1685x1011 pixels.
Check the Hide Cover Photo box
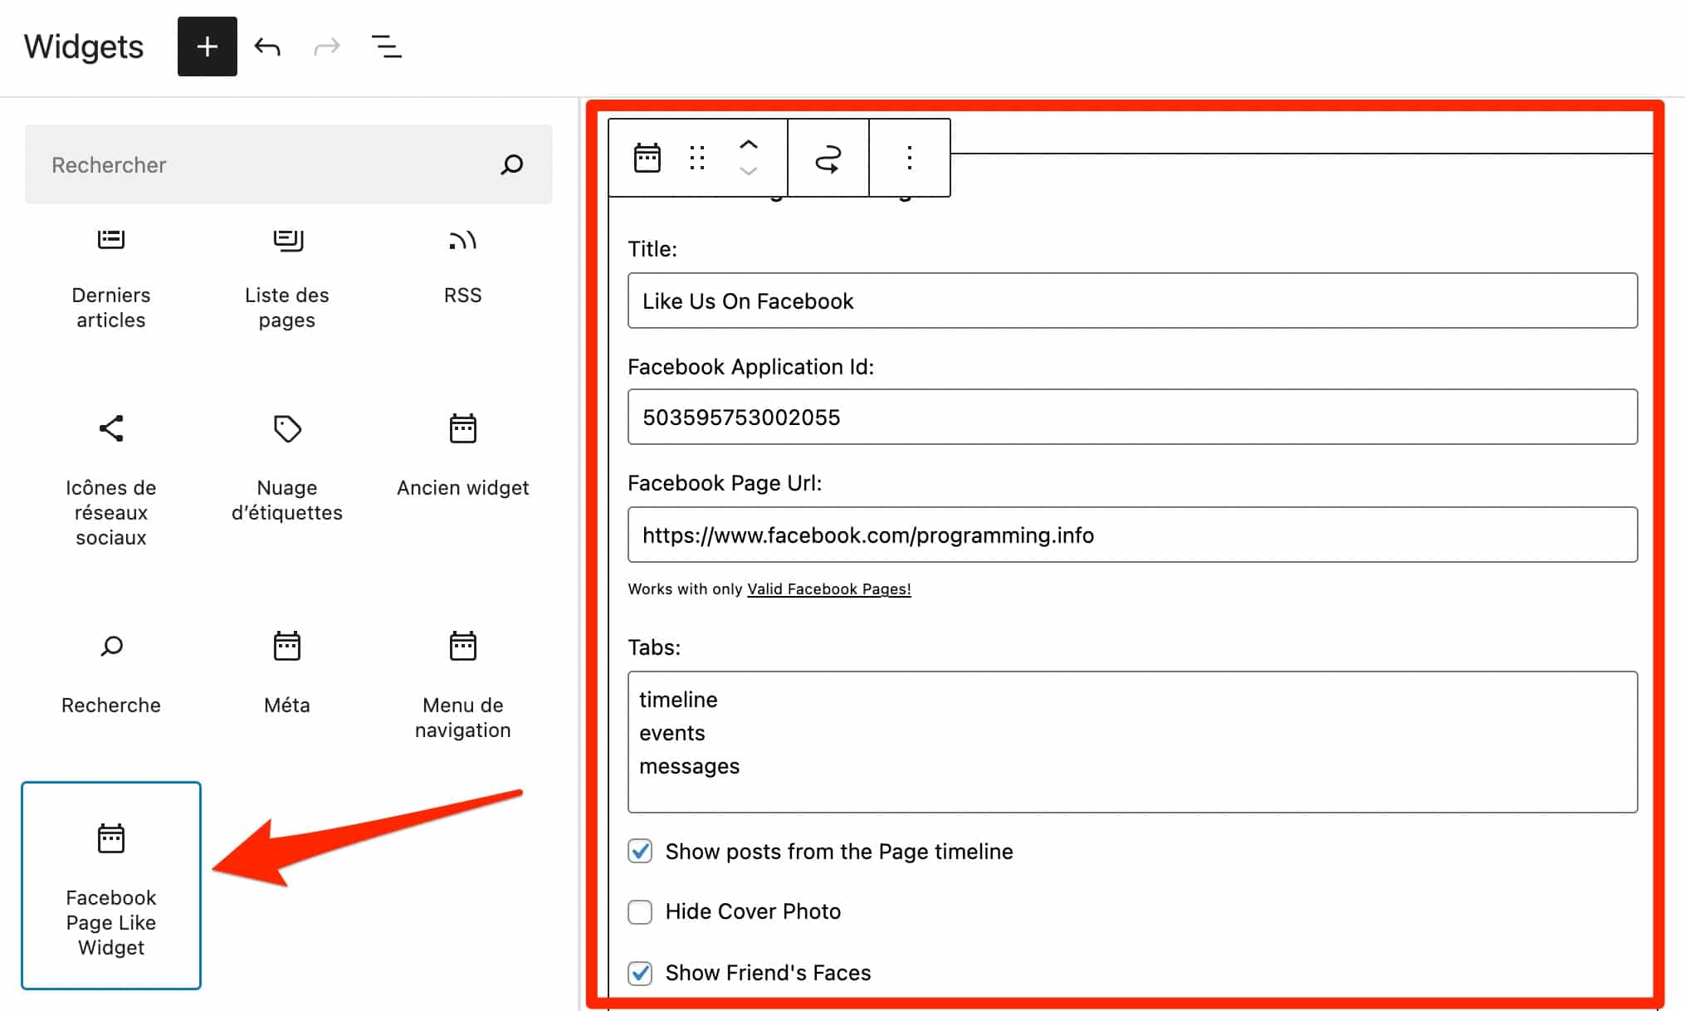640,911
